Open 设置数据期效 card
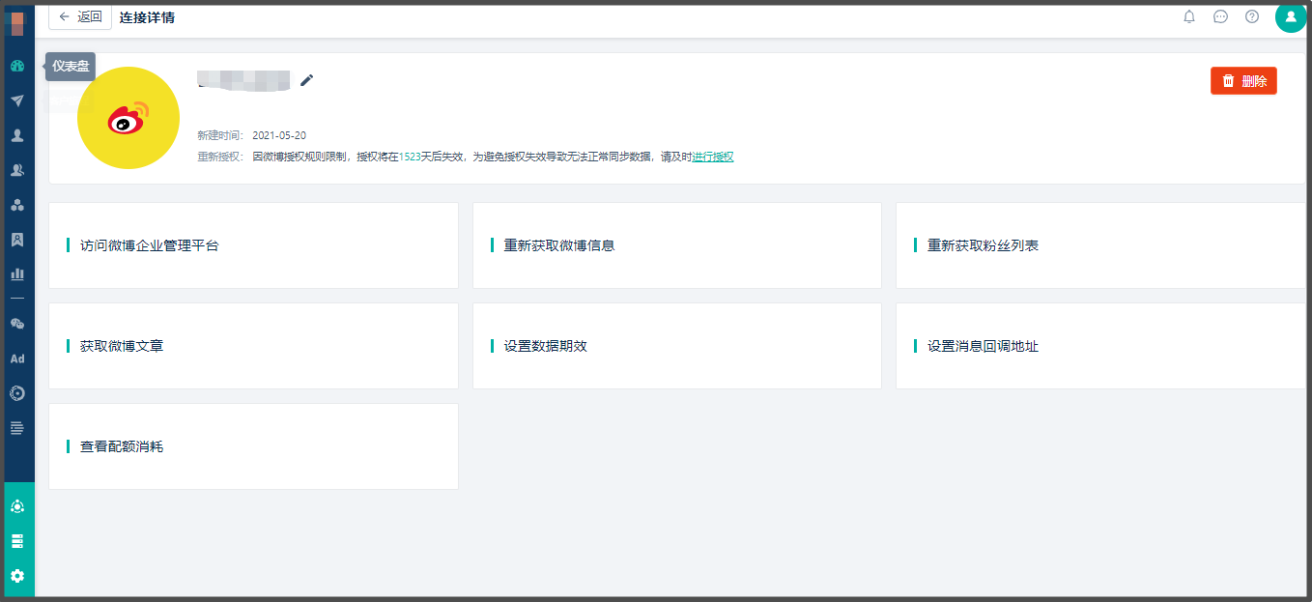This screenshot has height=602, width=1312. click(676, 346)
